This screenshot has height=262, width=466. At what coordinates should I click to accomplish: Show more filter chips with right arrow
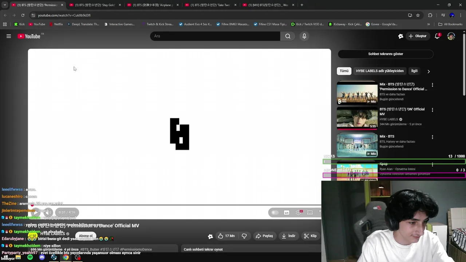click(429, 71)
